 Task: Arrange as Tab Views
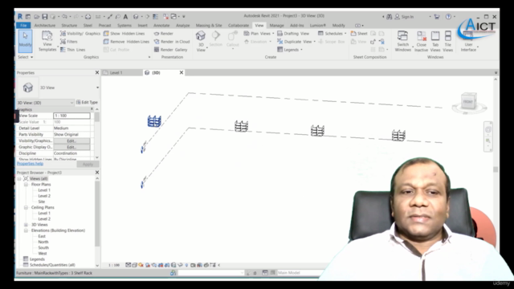click(x=435, y=41)
